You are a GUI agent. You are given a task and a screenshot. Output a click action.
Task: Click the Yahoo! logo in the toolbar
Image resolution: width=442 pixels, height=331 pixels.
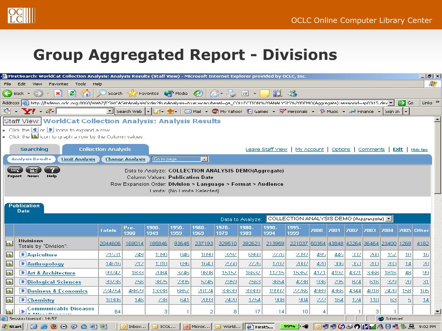(28, 112)
